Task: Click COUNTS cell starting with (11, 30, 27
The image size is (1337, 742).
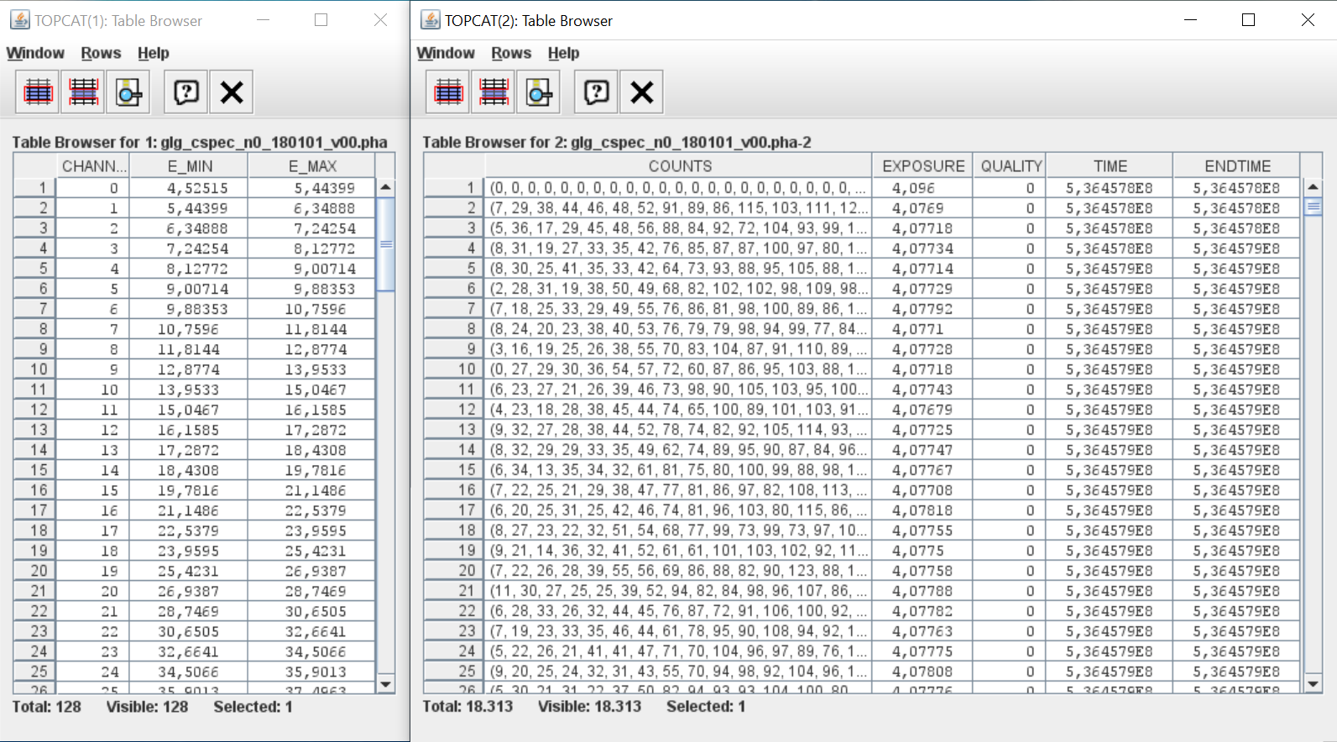Action: (x=679, y=591)
